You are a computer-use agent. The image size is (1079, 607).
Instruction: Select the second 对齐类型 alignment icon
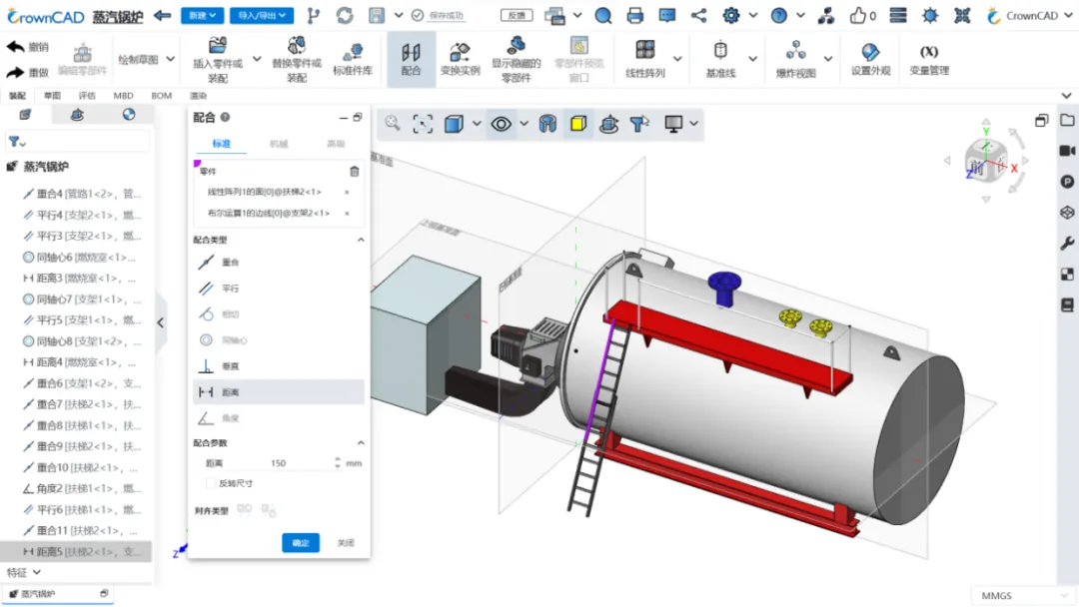269,509
